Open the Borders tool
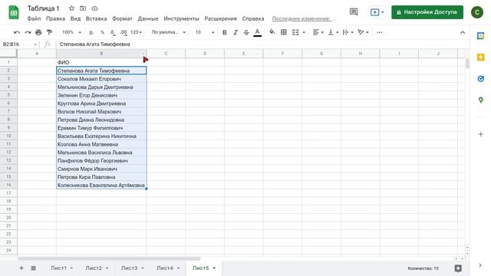This screenshot has width=491, height=276. [x=284, y=32]
